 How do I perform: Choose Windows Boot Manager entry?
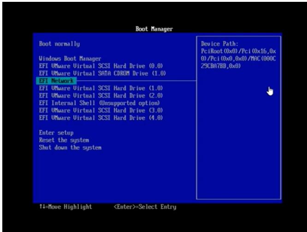(70, 59)
